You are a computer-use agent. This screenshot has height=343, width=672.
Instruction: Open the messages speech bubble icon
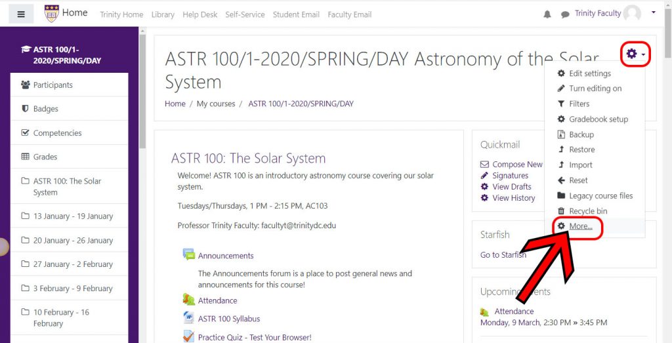565,14
